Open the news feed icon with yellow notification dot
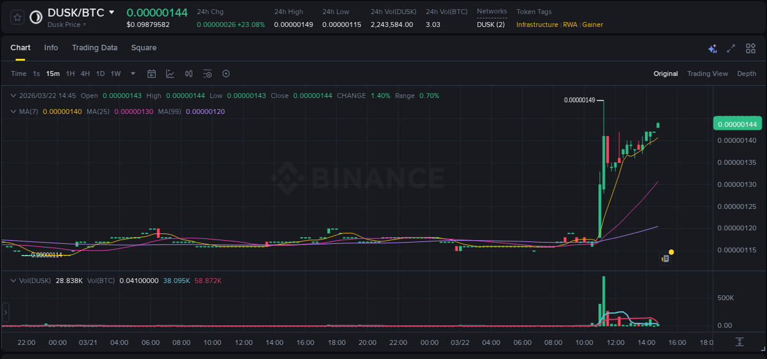 666,259
